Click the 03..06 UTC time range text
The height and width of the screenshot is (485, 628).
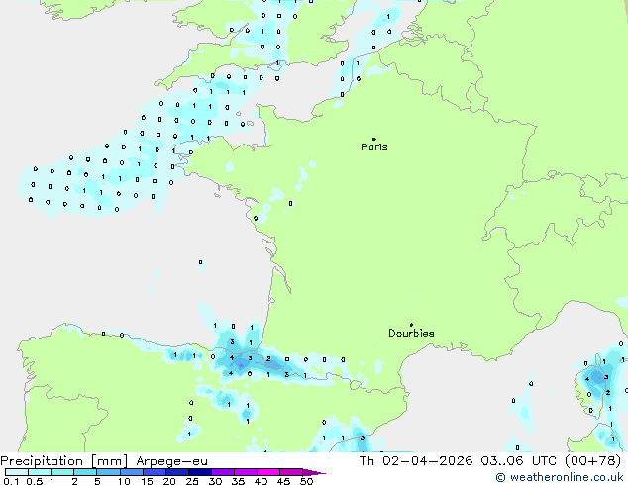pyautogui.click(x=519, y=460)
